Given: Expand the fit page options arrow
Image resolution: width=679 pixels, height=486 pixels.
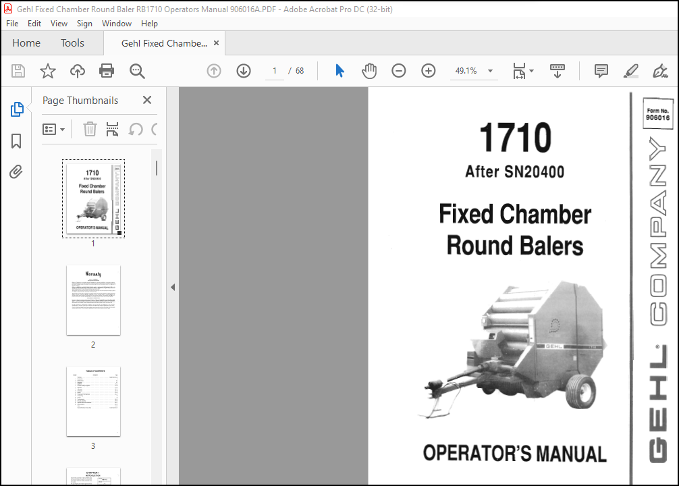Looking at the screenshot, I should (531, 71).
